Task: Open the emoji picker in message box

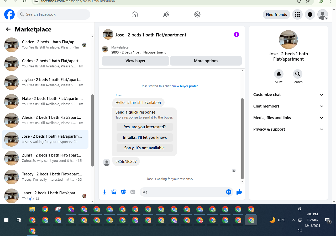Action: [x=229, y=192]
